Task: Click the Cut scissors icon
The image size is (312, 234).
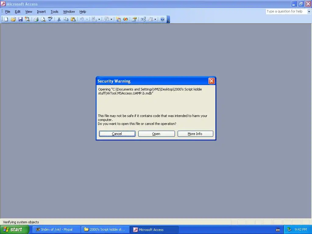Action: [x=59, y=19]
